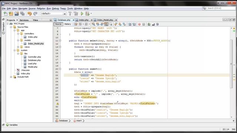Collapse code fold at line 20 insert function
Screen dimensions: 237x133
coord(60,69)
